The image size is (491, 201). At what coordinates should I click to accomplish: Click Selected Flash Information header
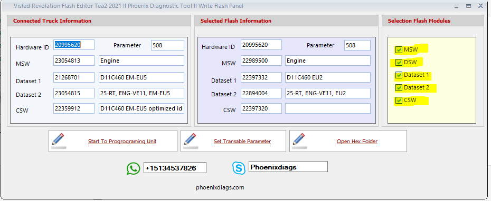tap(236, 21)
